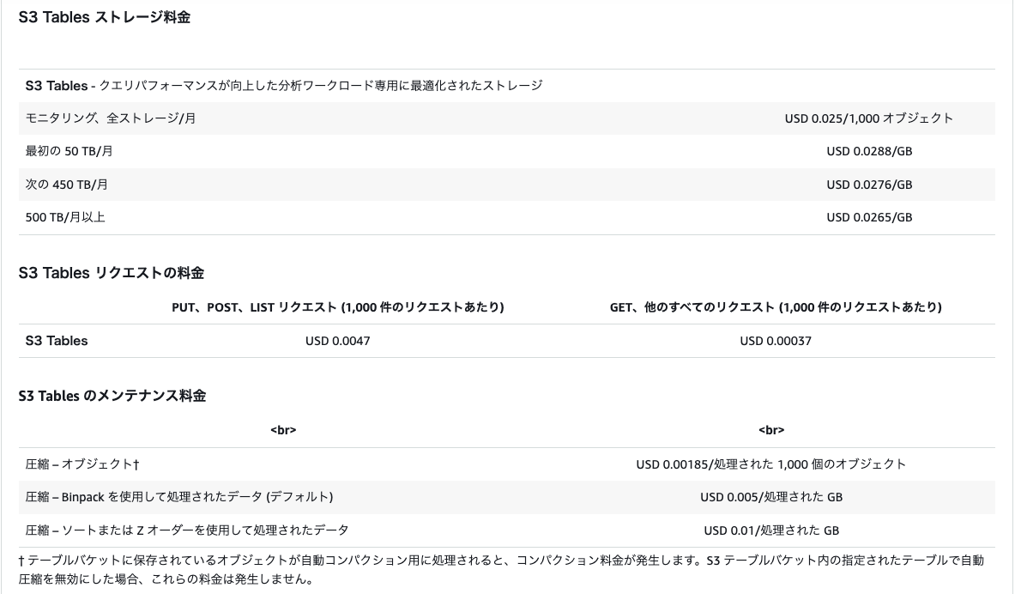Select the USD 0.00037 request price

[x=775, y=341]
